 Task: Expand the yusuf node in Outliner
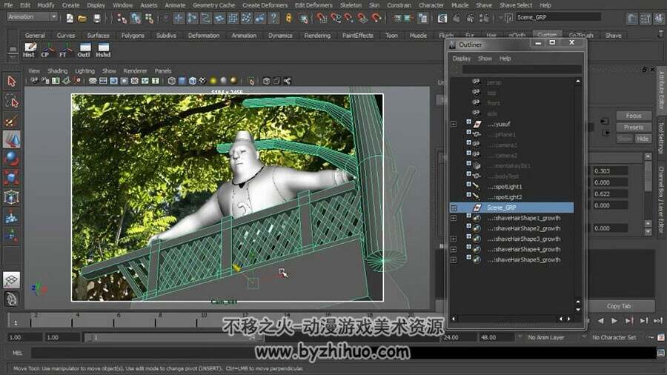point(454,125)
